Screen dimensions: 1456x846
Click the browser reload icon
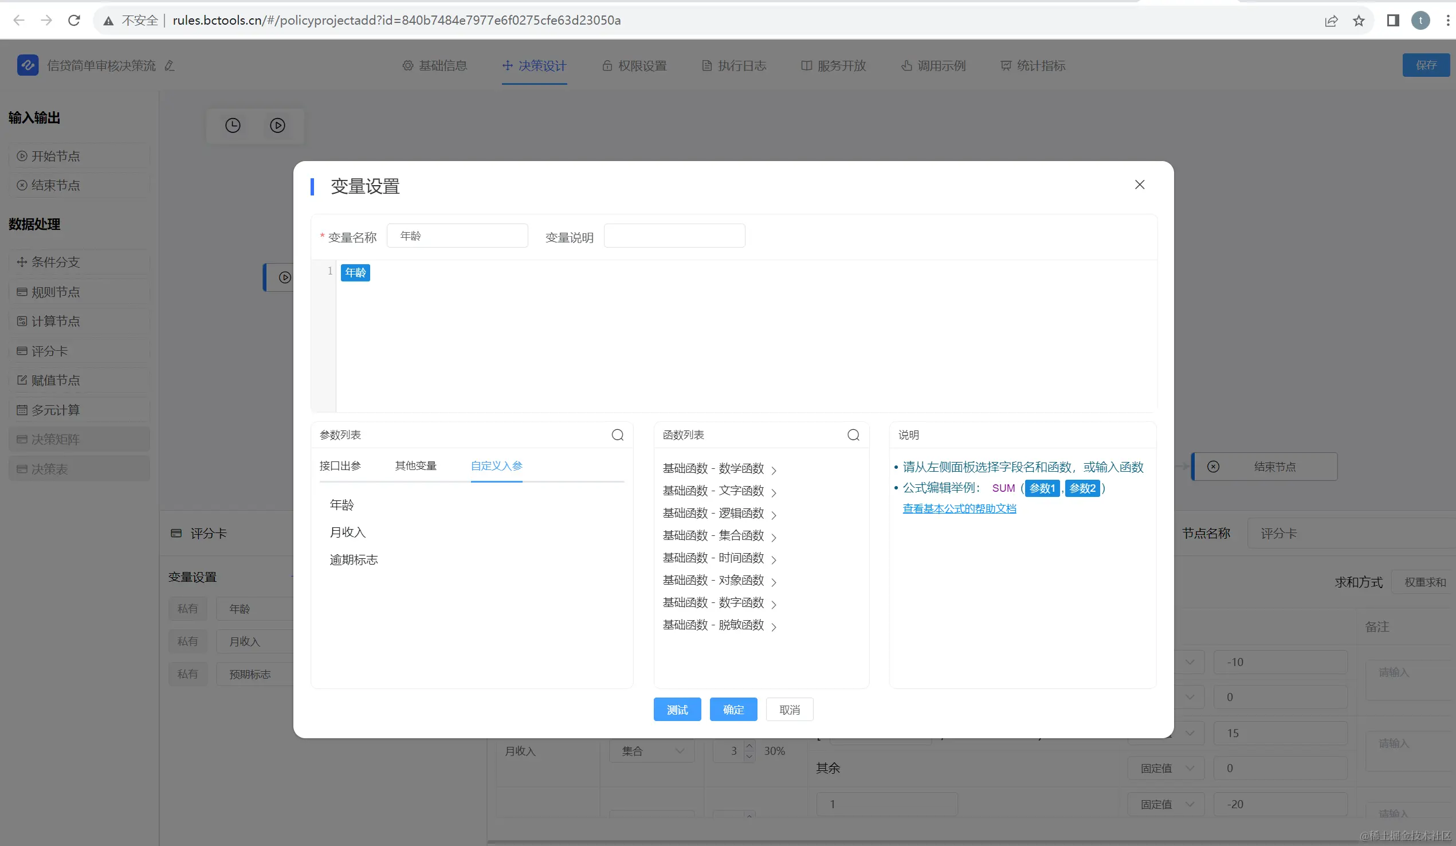74,21
